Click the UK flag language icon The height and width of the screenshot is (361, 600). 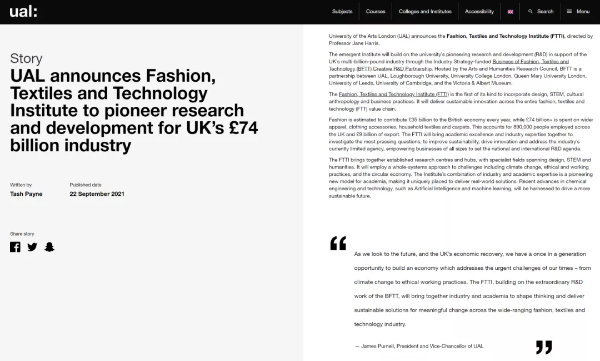(510, 12)
